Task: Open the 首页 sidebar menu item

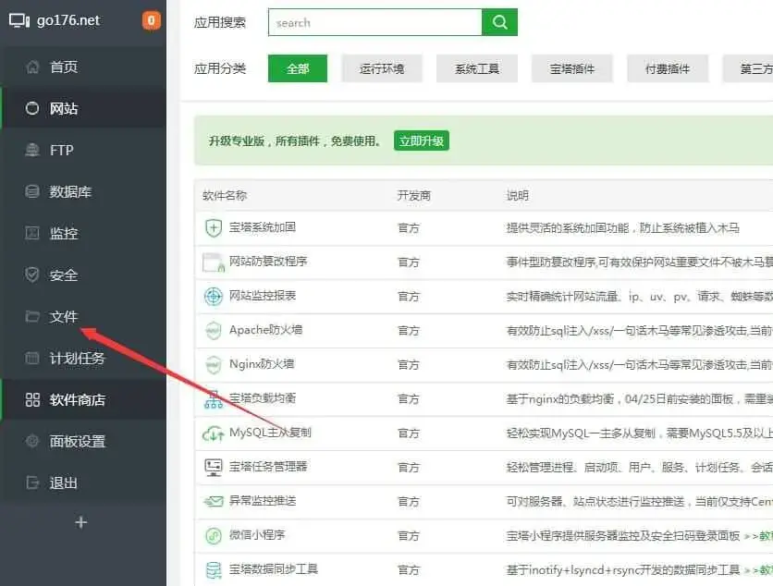Action: 83,67
